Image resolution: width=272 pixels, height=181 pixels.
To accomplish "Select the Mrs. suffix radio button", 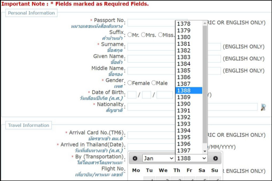I will 144,35.
